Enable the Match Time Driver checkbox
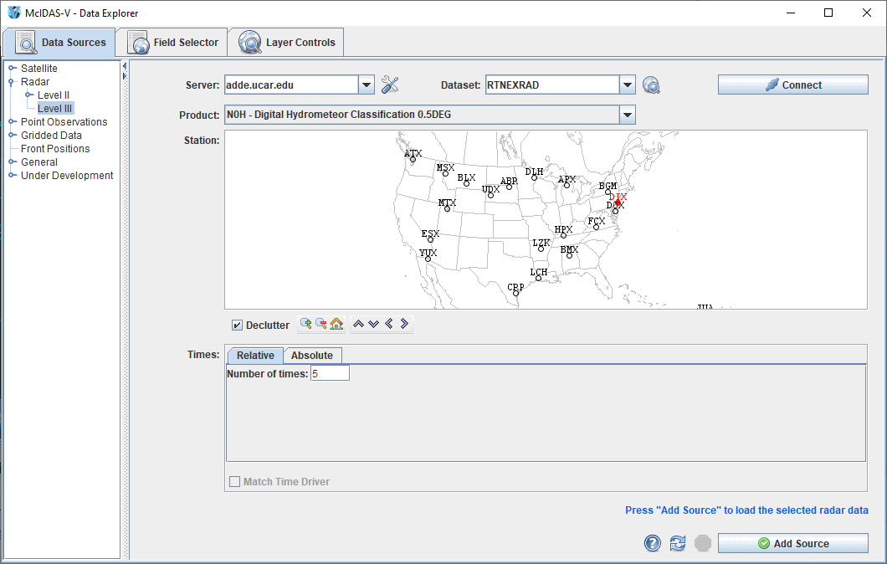 (x=235, y=481)
